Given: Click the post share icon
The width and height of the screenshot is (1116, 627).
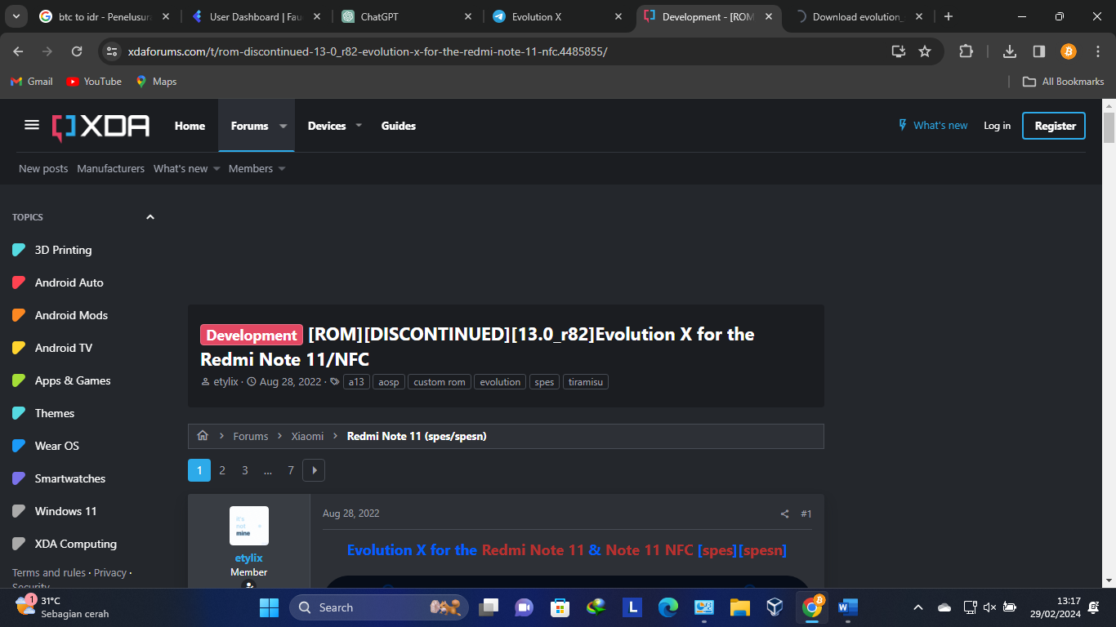Looking at the screenshot, I should tap(784, 514).
